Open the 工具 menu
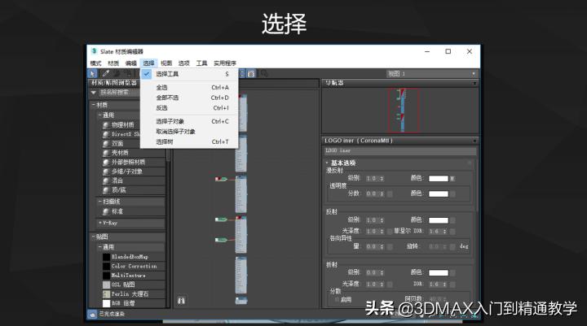587x326 pixels. click(201, 63)
